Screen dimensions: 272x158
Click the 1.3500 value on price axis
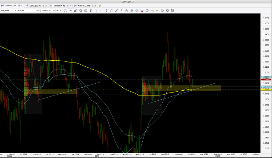[x=266, y=23]
